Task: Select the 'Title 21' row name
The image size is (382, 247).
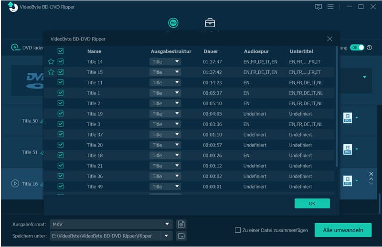Action: [x=95, y=166]
